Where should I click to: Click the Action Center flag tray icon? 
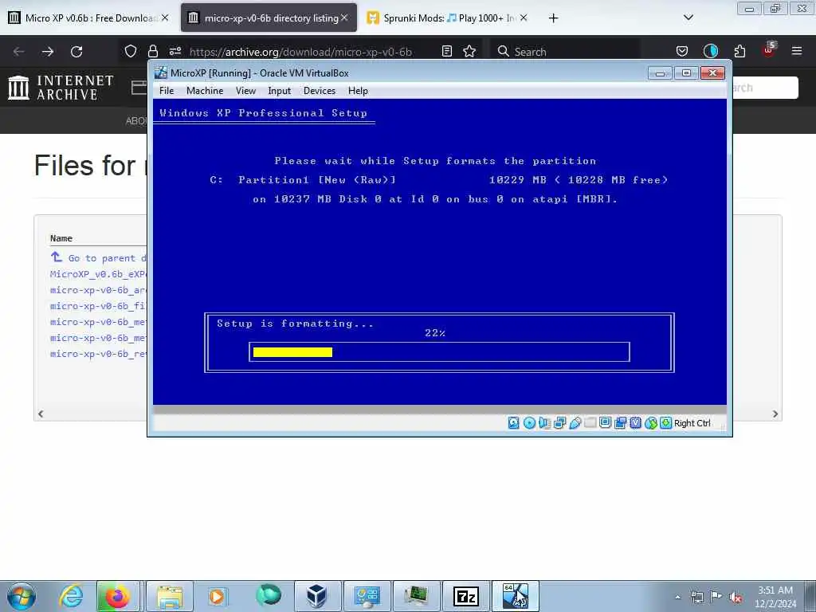click(716, 597)
